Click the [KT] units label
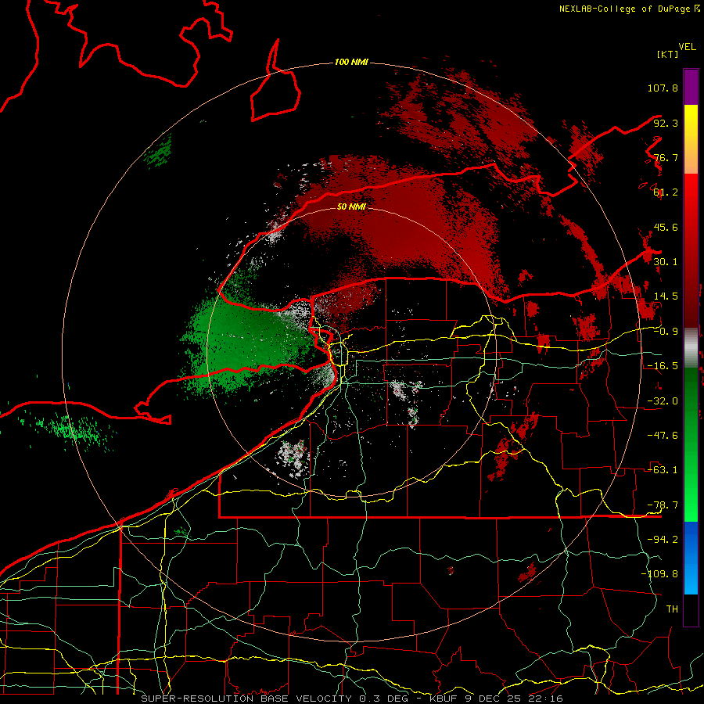This screenshot has width=704, height=704. [x=667, y=54]
